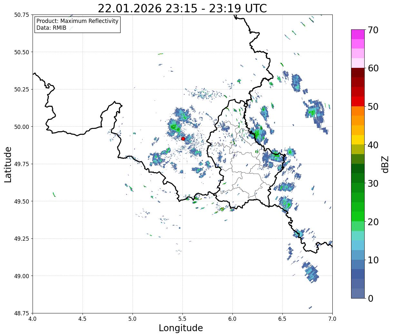393x336 pixels.
Task: Click the 'dBZ' colorbar label
Action: (x=385, y=164)
